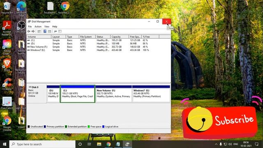The image size is (263, 148).
Task: Open the Troubleshoot file on desktop
Action: pos(50,8)
